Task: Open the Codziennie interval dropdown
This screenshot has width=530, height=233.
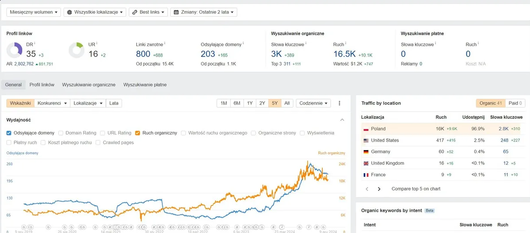Action: click(313, 103)
